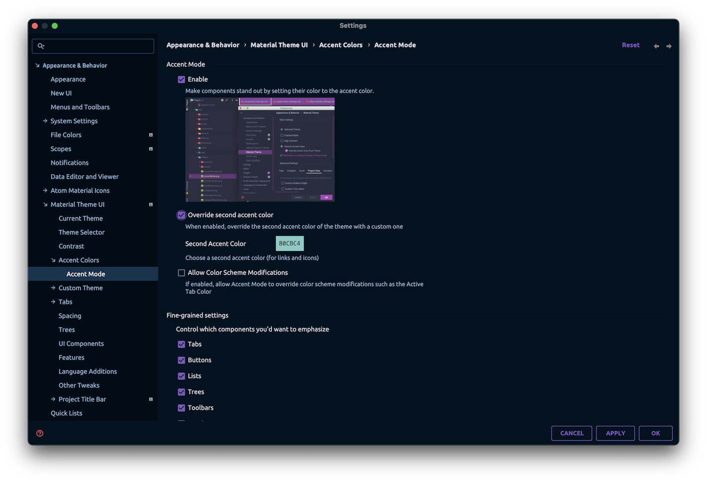Viewport: 707px width, 482px height.
Task: Collapse the Accent Colors tree node
Action: pyautogui.click(x=53, y=259)
